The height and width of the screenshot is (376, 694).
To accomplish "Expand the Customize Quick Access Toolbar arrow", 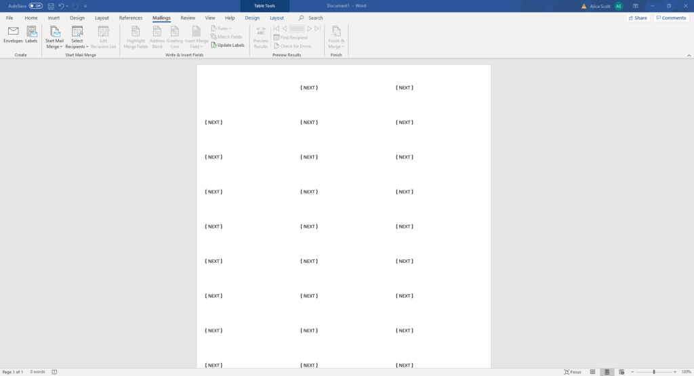I will [85, 6].
